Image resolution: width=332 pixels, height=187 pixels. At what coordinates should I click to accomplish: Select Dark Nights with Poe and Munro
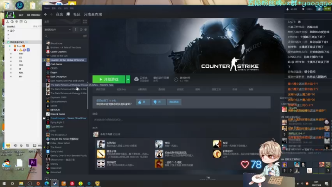67,81
